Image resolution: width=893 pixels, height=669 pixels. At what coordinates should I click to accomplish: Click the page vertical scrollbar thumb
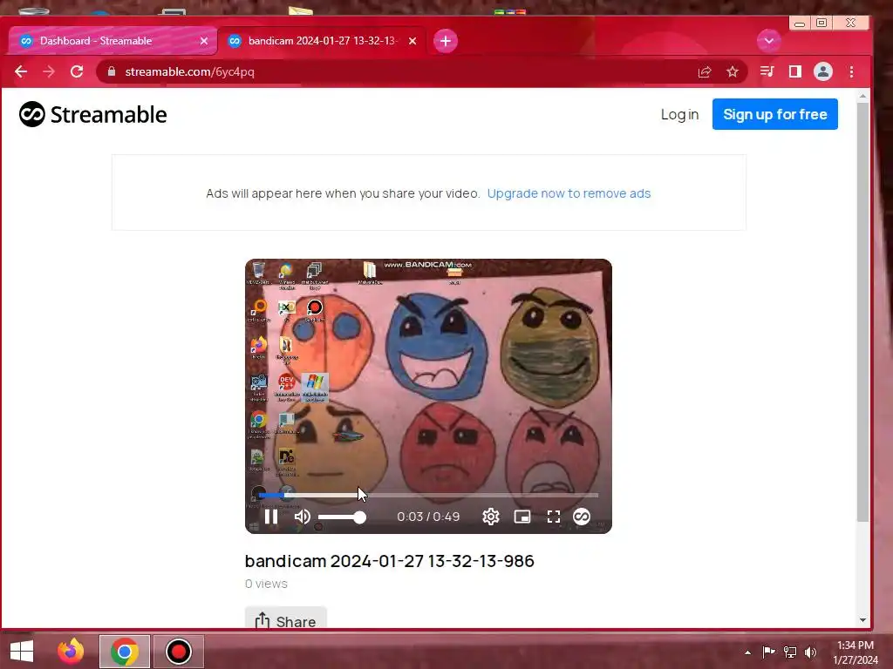[862, 312]
